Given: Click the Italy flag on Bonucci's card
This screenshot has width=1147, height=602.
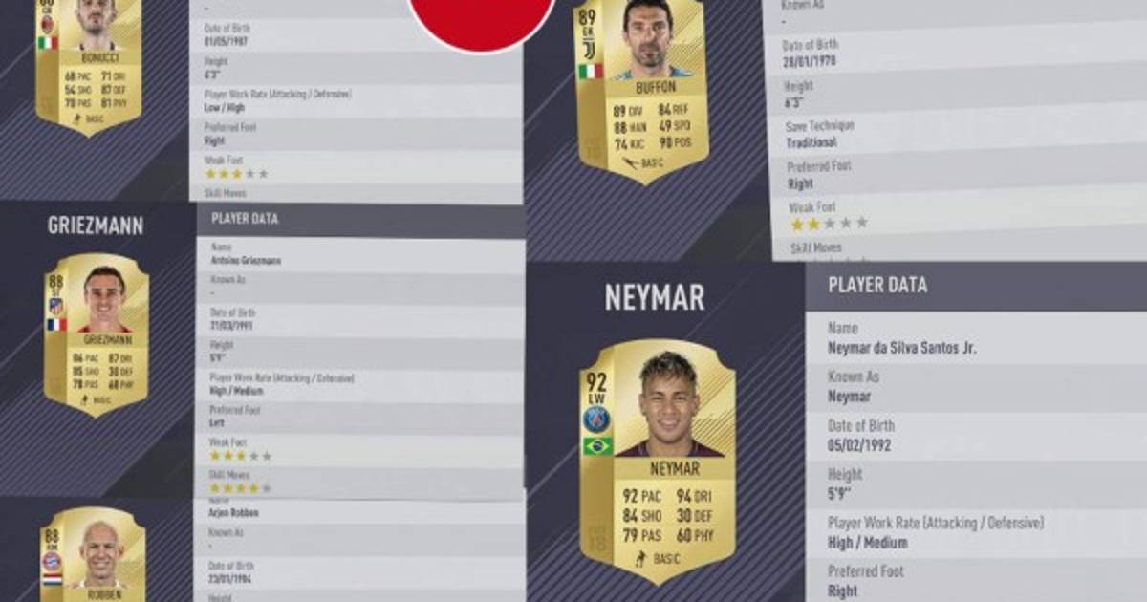Looking at the screenshot, I should 47,43.
